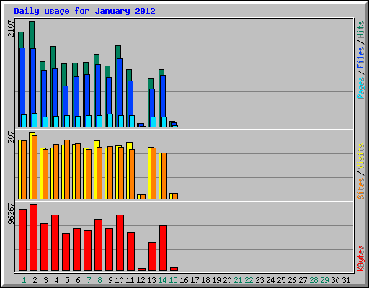
Task: Click day 25 on the x-axis
Action: pos(281,280)
